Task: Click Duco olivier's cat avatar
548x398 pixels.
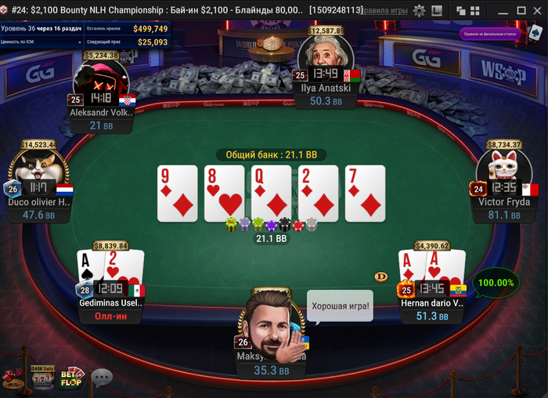Action: click(39, 165)
